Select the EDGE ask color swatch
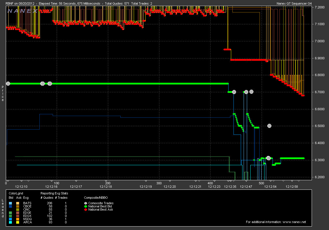Viewport: 329px width, 230px height. (x=18, y=213)
